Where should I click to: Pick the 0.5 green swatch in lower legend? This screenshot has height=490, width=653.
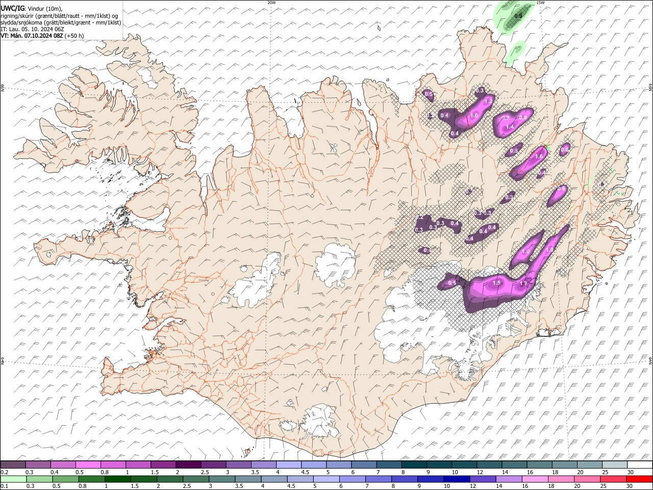[65, 479]
